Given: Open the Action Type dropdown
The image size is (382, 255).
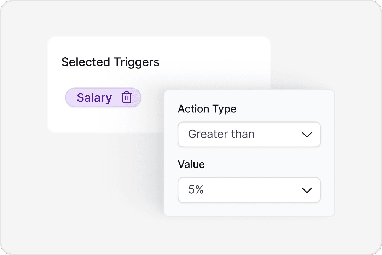Looking at the screenshot, I should pos(249,135).
